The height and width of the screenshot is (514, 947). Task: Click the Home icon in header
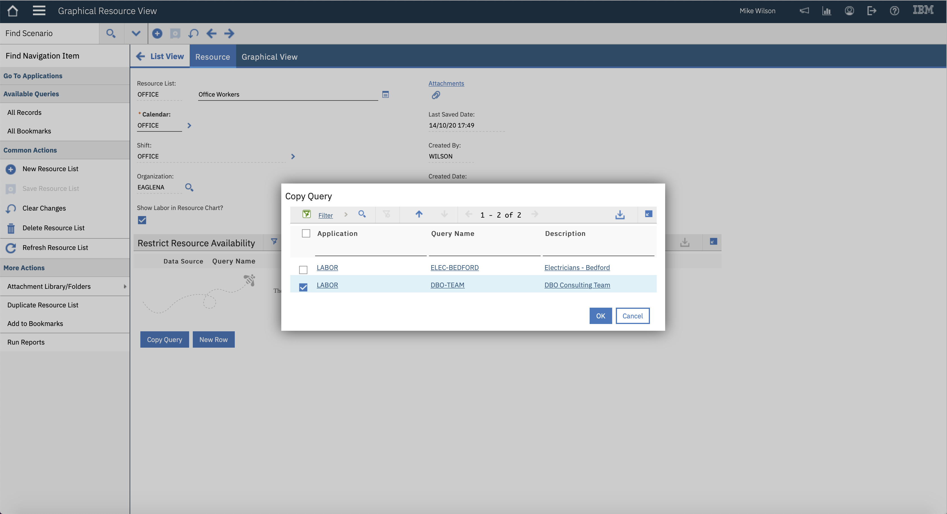point(12,11)
